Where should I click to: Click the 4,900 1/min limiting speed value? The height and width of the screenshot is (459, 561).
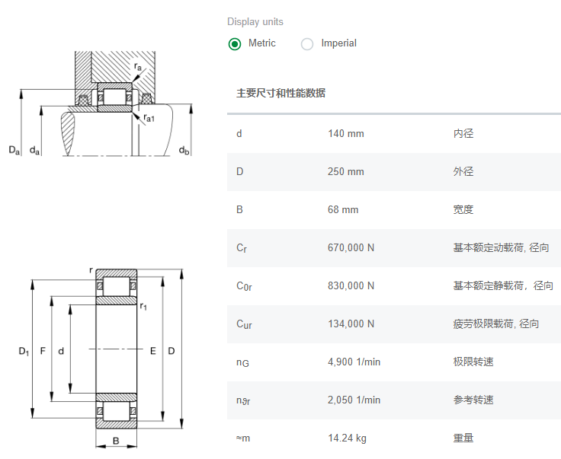click(x=354, y=362)
